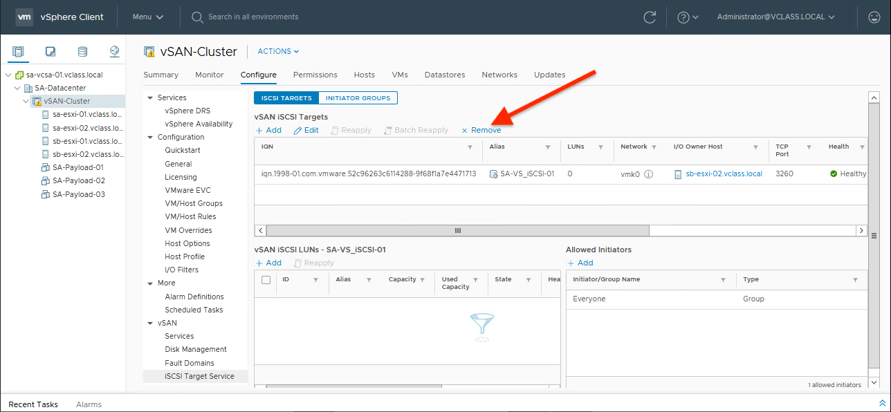Filter the Used Capacity column
The image size is (891, 412).
tap(477, 280)
